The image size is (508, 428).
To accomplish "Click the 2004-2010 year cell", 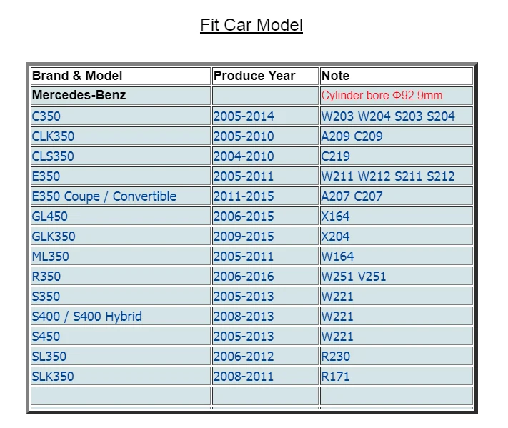I will pyautogui.click(x=265, y=156).
